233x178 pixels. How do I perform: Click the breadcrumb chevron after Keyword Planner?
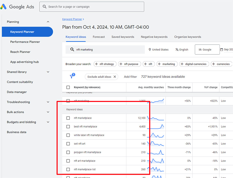83,19
